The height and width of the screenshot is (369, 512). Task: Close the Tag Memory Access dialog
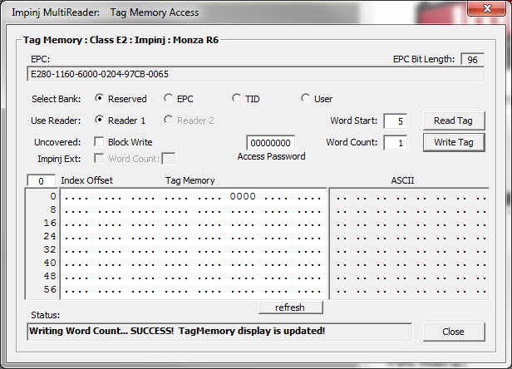click(454, 332)
